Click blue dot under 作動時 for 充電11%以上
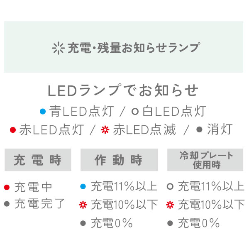This screenshot has width=249, height=249. click(83, 186)
